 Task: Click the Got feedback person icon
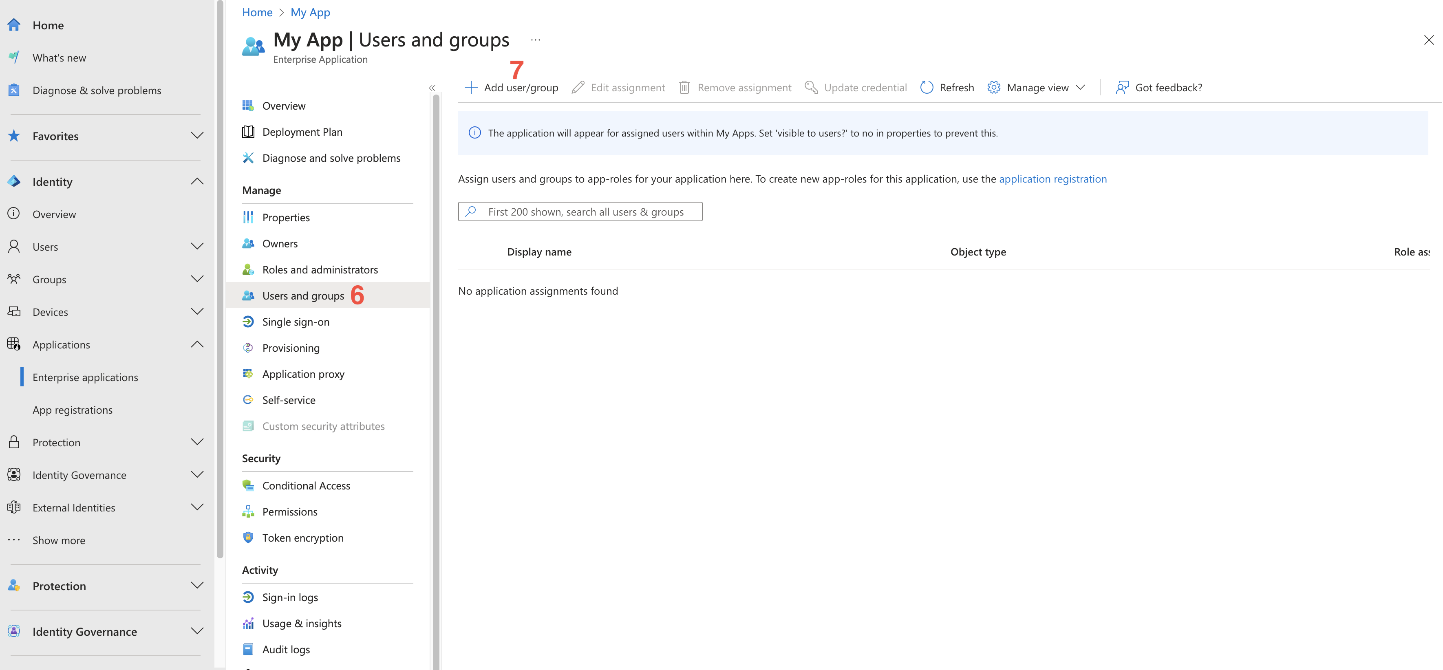[1122, 87]
